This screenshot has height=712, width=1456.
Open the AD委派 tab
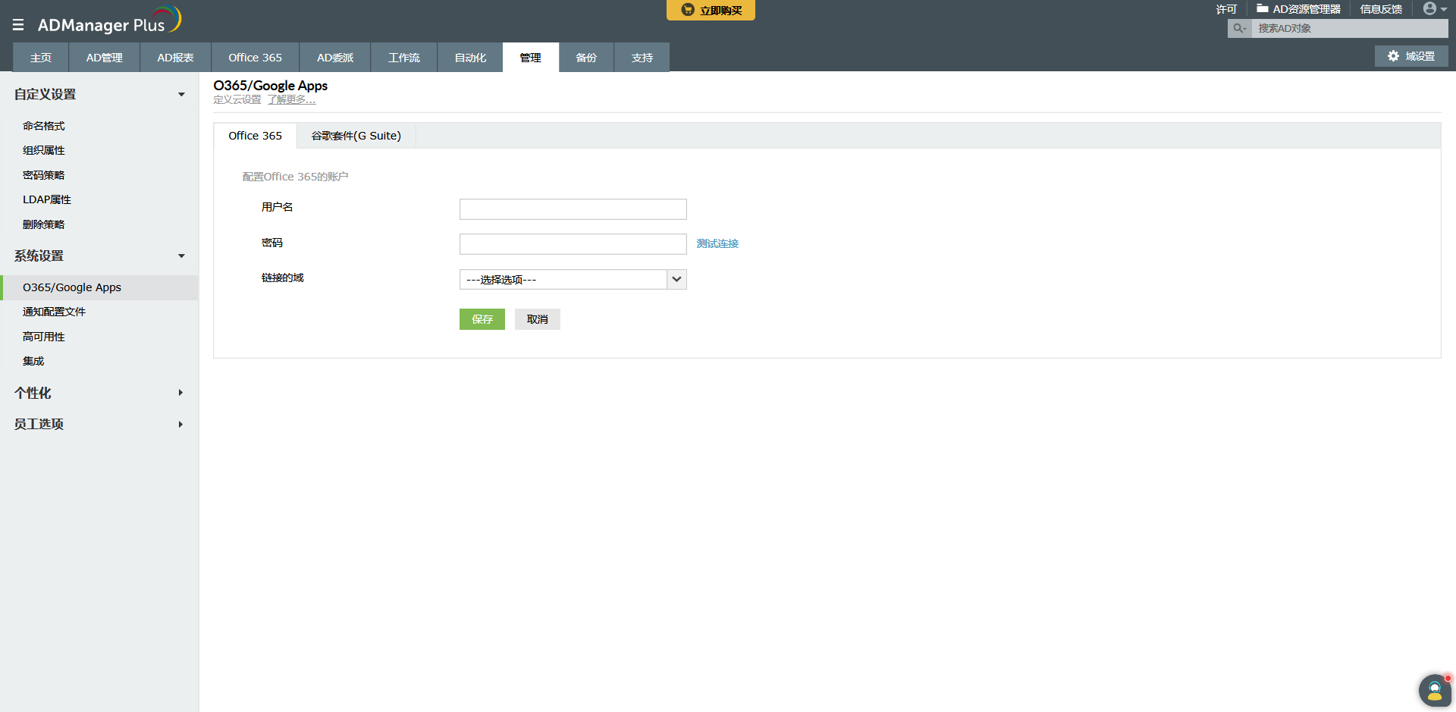pyautogui.click(x=335, y=58)
